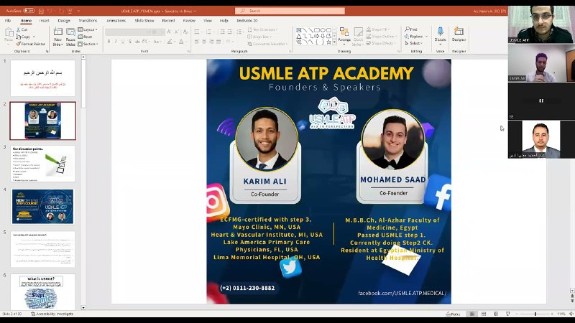Click the Dictate microphone icon
575x323 pixels.
(x=440, y=32)
